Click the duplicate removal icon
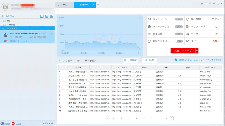The width and height of the screenshot is (225, 126). [x=149, y=34]
